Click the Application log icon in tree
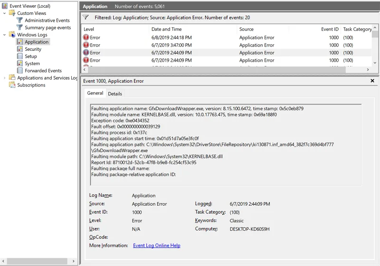The image size is (380, 266). pos(20,42)
